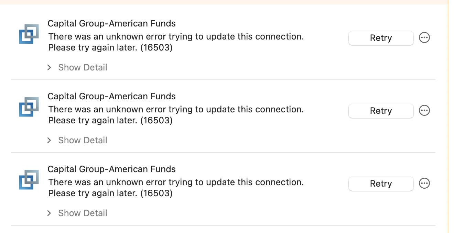Expand the first Show Detail disclosure chevron
The height and width of the screenshot is (233, 454).
(x=49, y=67)
